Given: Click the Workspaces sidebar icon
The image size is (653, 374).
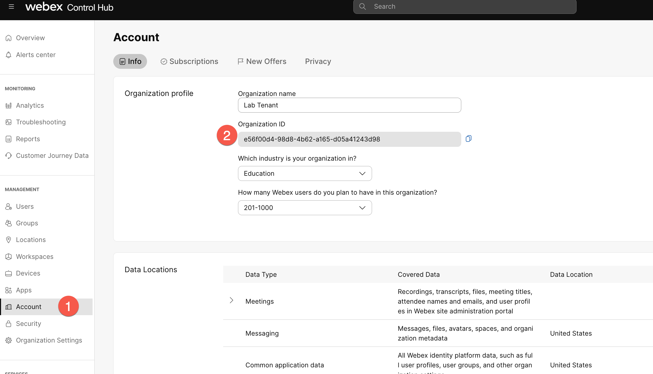Looking at the screenshot, I should 8,257.
